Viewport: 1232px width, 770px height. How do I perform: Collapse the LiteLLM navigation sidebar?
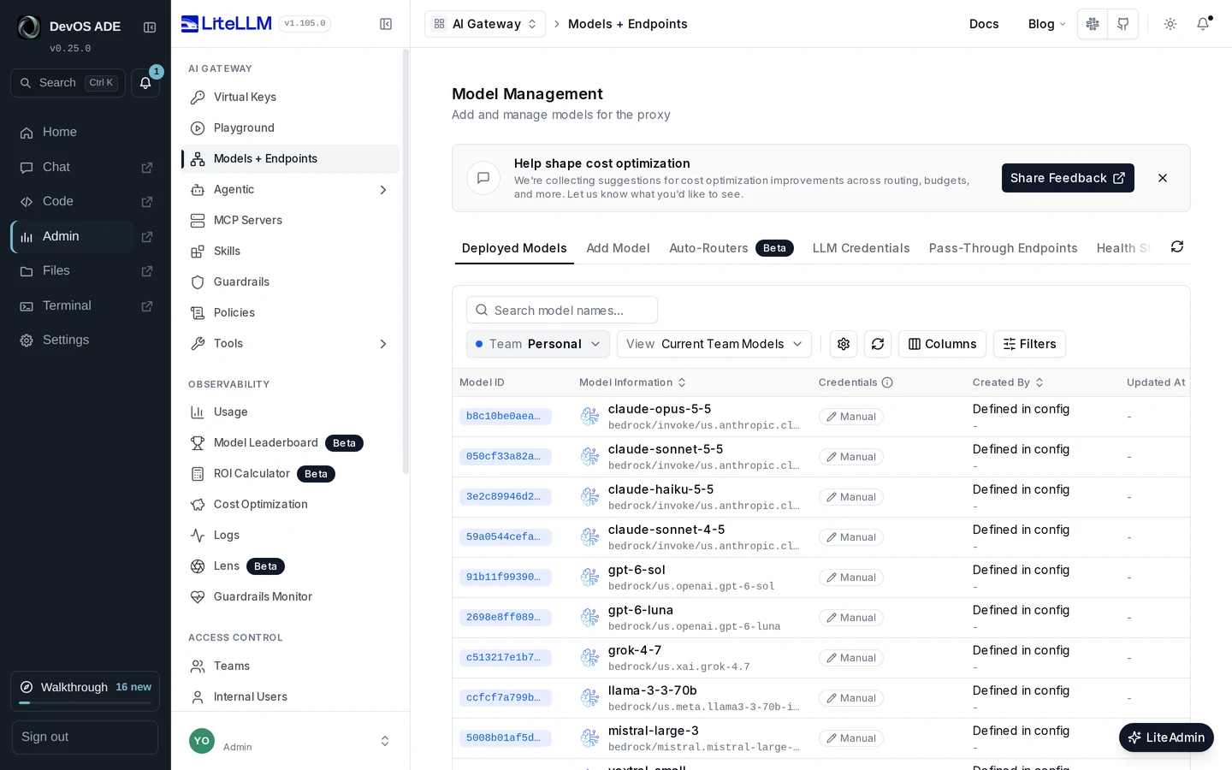[386, 24]
